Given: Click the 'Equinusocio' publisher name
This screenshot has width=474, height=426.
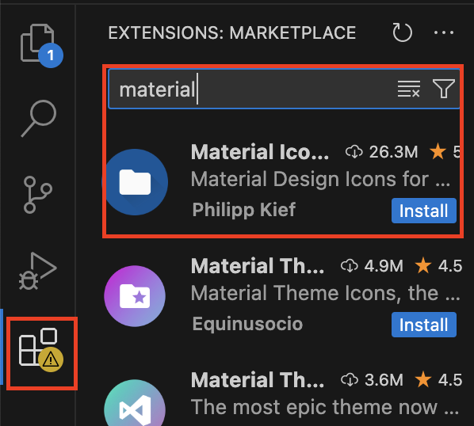Looking at the screenshot, I should [247, 324].
